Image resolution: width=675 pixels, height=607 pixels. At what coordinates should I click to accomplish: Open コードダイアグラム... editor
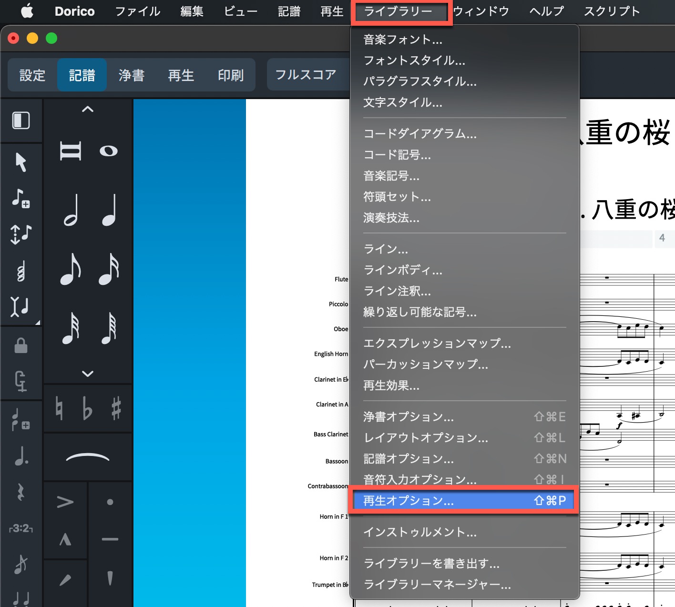click(465, 134)
